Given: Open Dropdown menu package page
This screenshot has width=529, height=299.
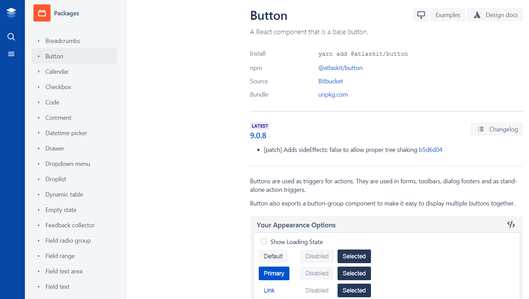Looking at the screenshot, I should (74, 164).
